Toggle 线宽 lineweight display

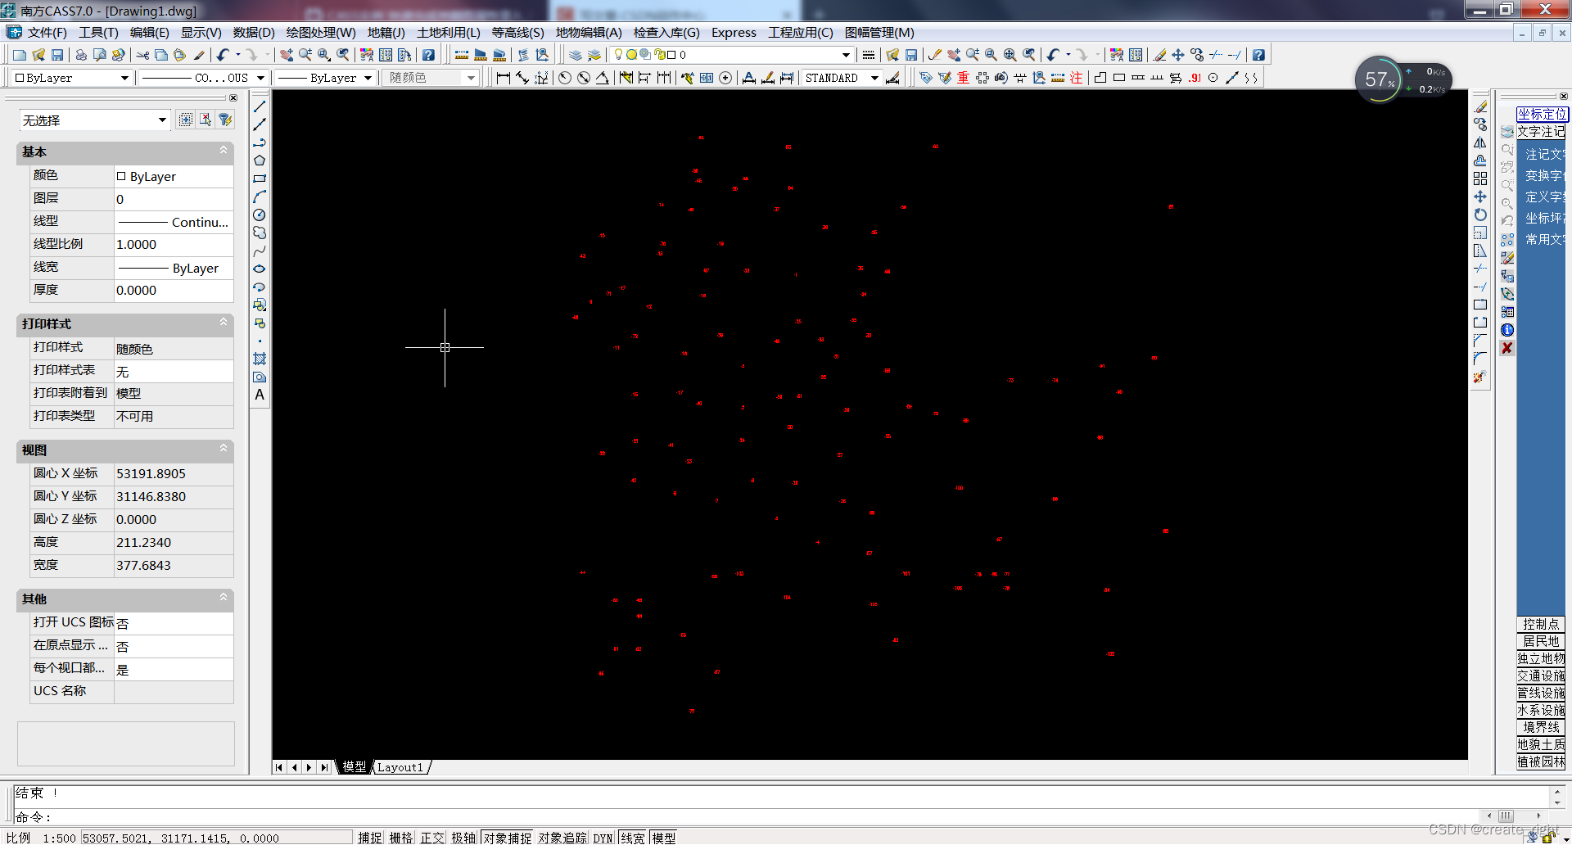click(x=633, y=838)
